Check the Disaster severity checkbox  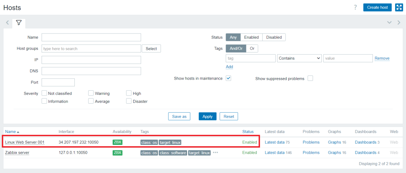point(129,101)
